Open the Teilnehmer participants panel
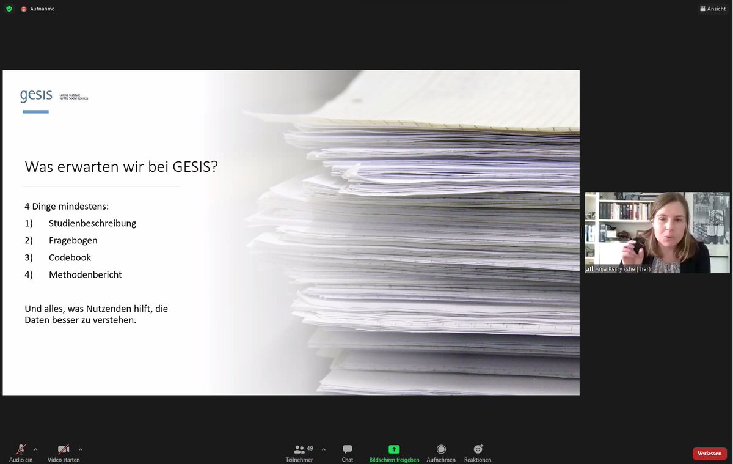This screenshot has width=733, height=464. tap(299, 453)
